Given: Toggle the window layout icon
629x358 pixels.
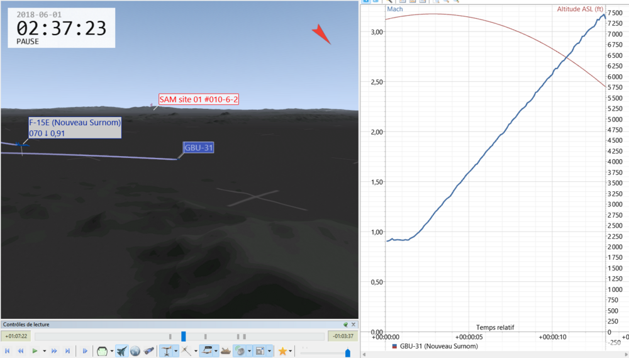Looking at the screenshot, I should [x=260, y=351].
